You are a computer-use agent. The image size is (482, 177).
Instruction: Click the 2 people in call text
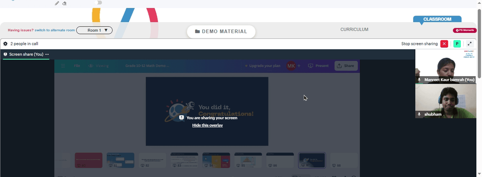(24, 44)
